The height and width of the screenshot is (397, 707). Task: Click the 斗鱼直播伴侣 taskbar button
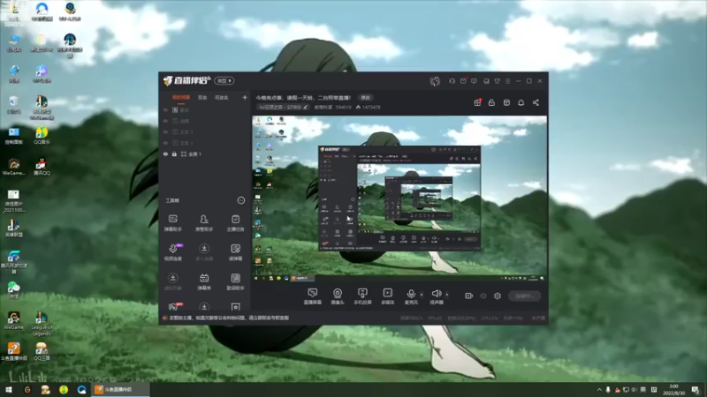(119, 389)
